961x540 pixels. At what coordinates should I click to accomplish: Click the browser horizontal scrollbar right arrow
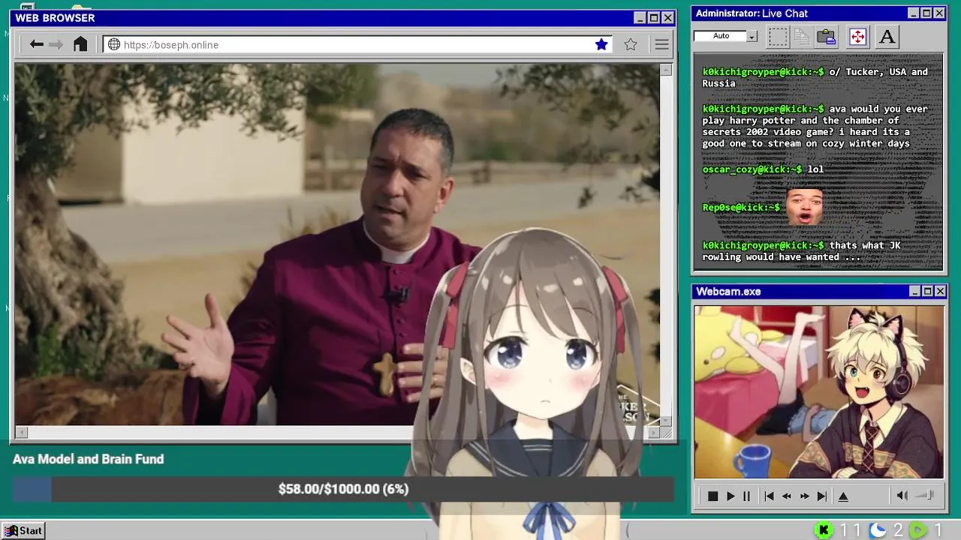click(653, 432)
